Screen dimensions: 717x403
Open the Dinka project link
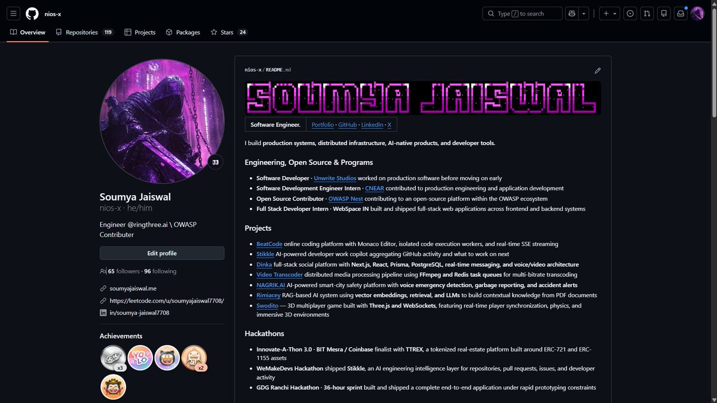pyautogui.click(x=264, y=264)
